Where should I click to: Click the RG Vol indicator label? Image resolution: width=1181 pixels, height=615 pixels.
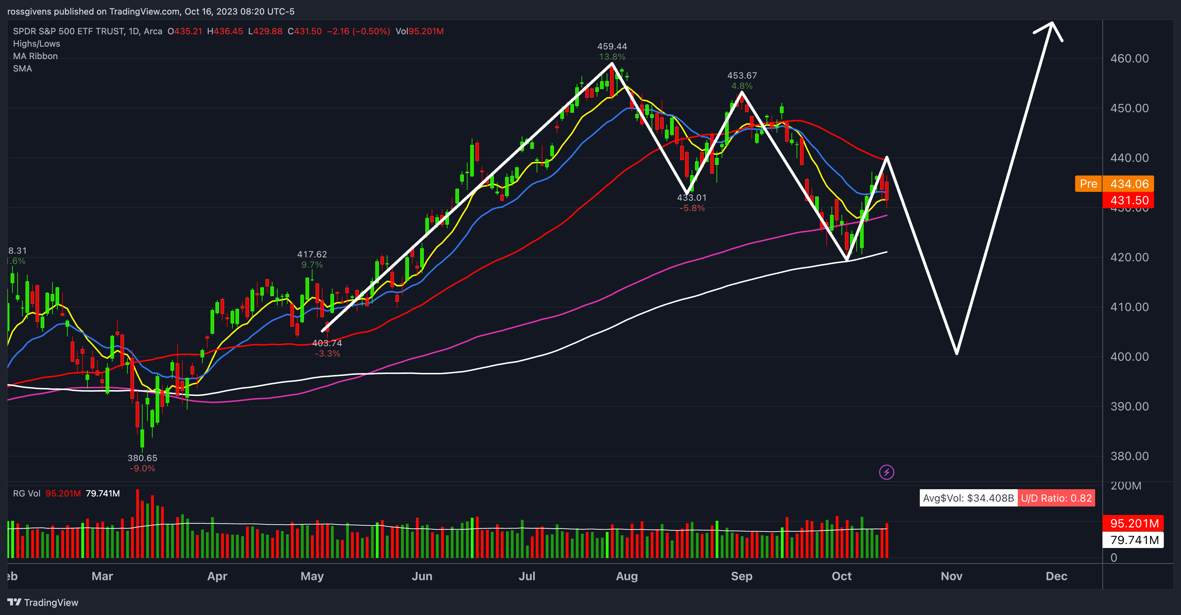(27, 493)
